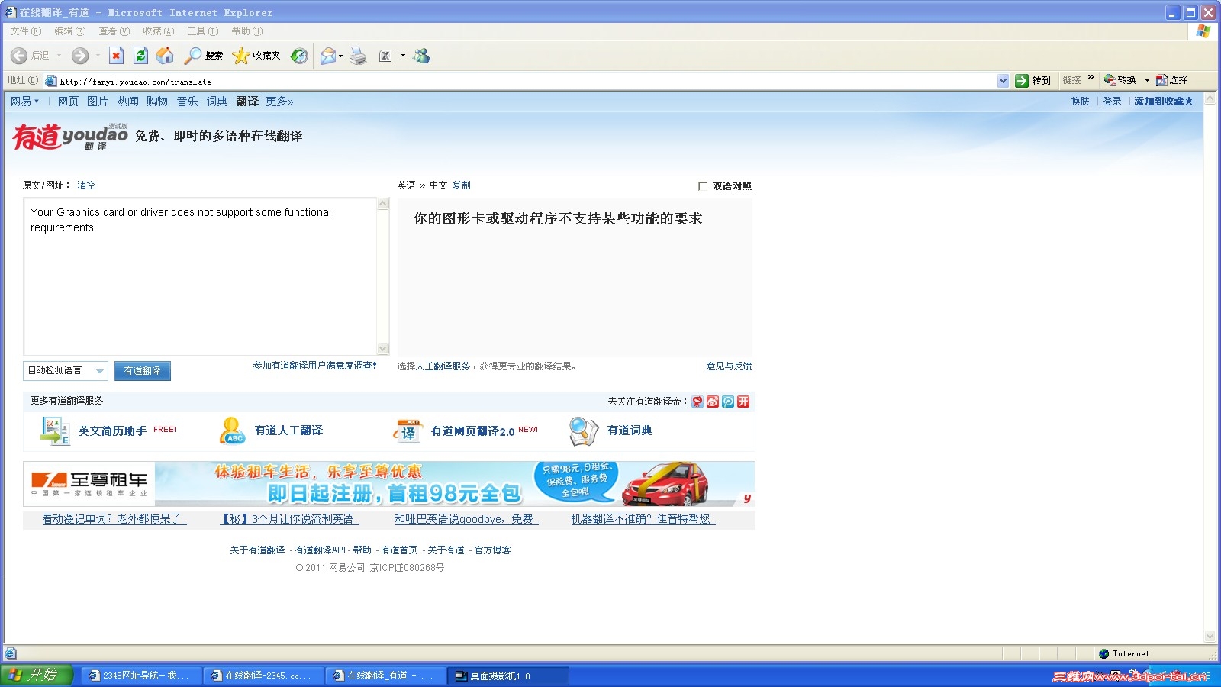This screenshot has height=687, width=1221.
Task: Click the 官方博客 footer link
Action: click(493, 550)
